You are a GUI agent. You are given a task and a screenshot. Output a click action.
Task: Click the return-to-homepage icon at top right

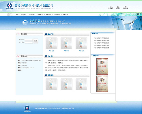(111, 7)
